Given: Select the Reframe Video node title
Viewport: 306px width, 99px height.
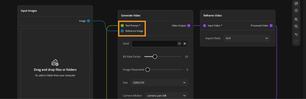Looking at the screenshot, I should pos(212,16).
